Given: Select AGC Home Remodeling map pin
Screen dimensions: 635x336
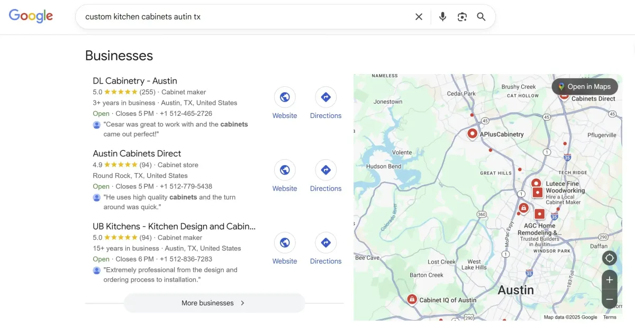Looking at the screenshot, I should 539,214.
